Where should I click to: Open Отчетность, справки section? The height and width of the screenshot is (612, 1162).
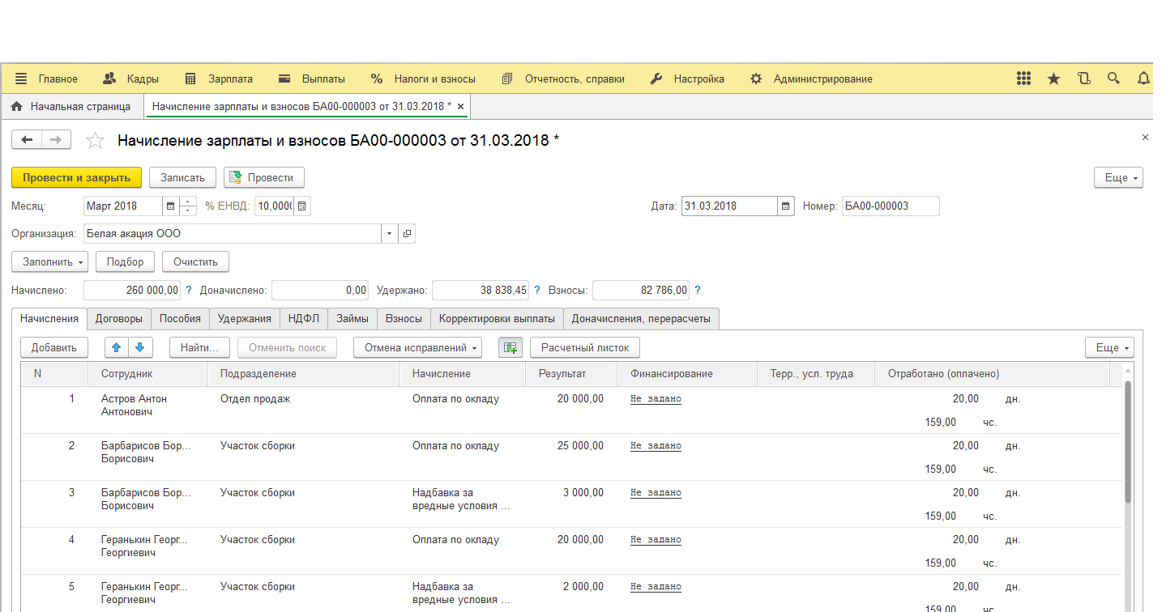563,79
